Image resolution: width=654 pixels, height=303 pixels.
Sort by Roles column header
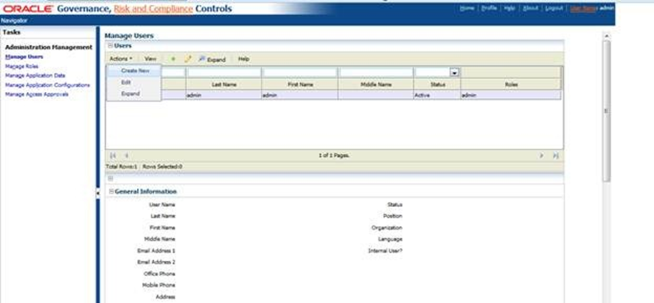click(511, 84)
